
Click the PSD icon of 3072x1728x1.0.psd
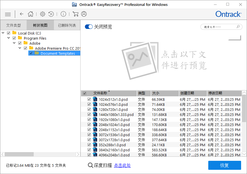pos(95,139)
